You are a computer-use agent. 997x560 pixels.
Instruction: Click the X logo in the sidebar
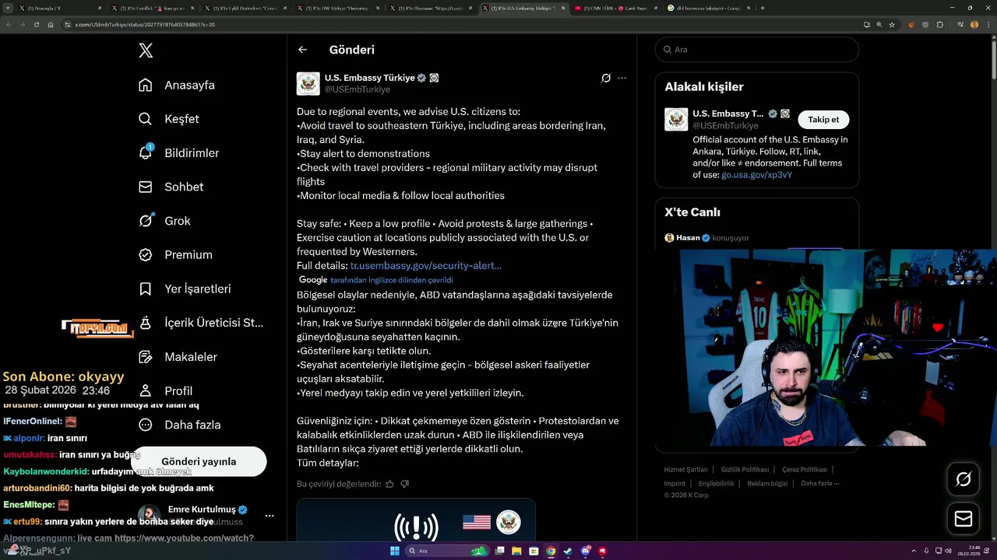point(146,51)
